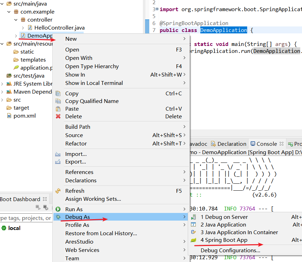This screenshot has height=262, width=302.
Task: Collapse the com.example package
Action: pyautogui.click(x=8, y=11)
